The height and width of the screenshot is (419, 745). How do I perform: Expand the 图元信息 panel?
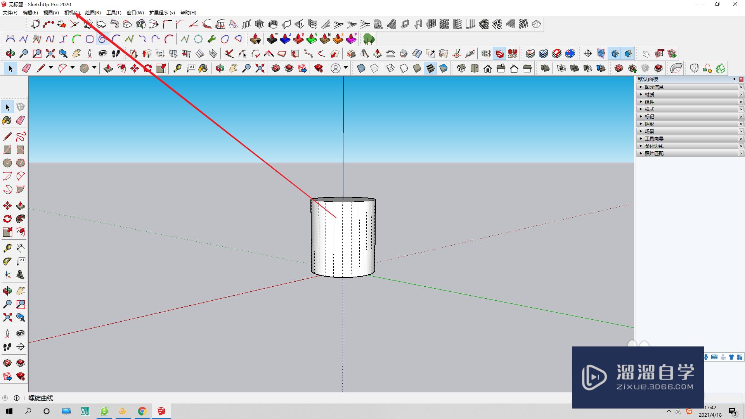point(690,87)
